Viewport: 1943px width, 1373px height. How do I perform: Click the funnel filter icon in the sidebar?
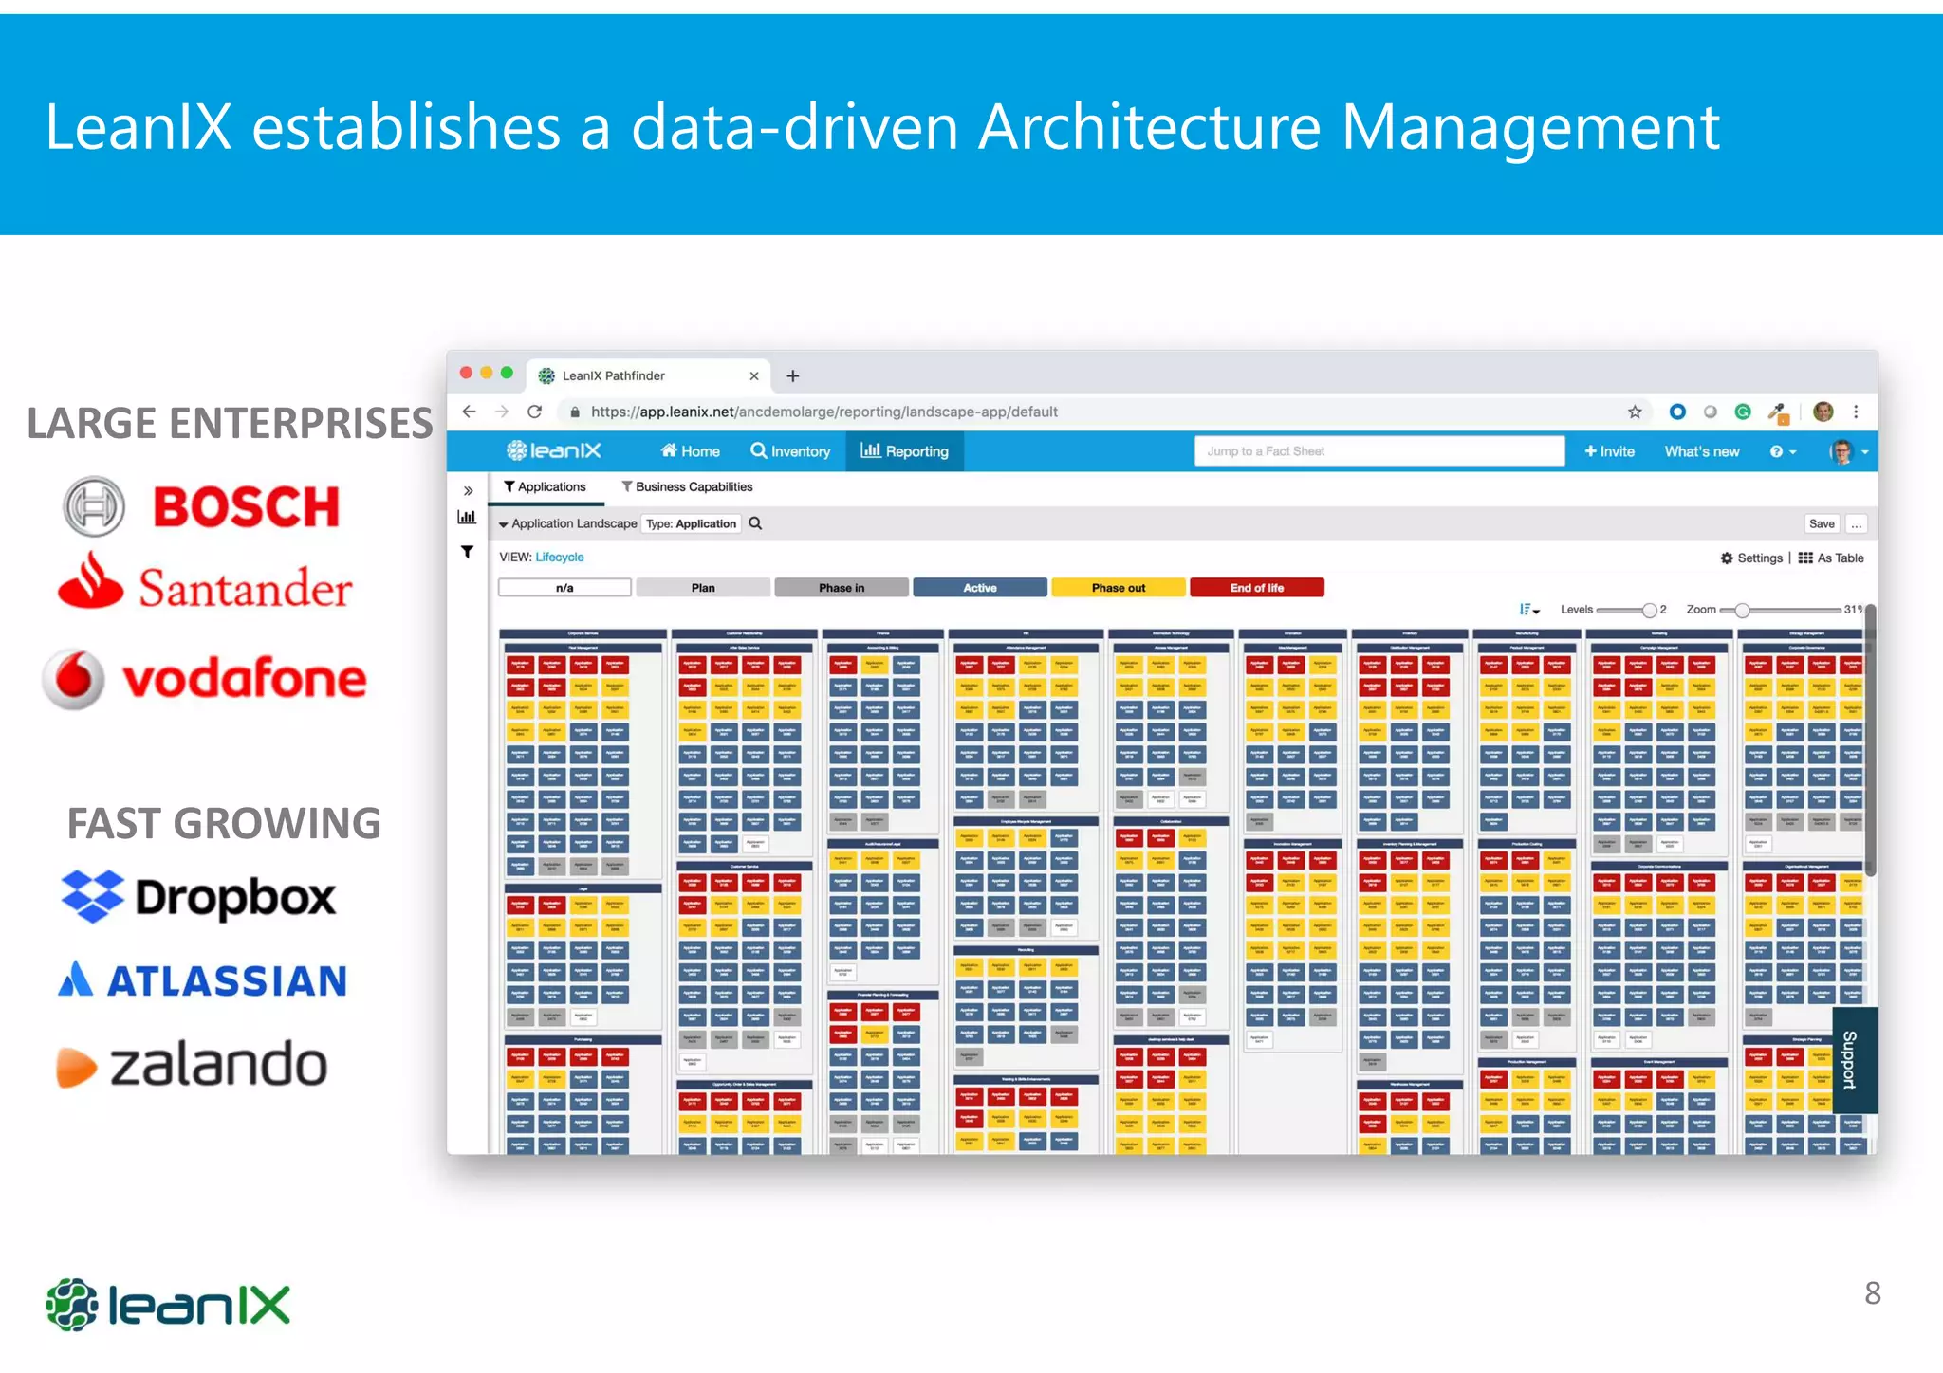coord(467,552)
